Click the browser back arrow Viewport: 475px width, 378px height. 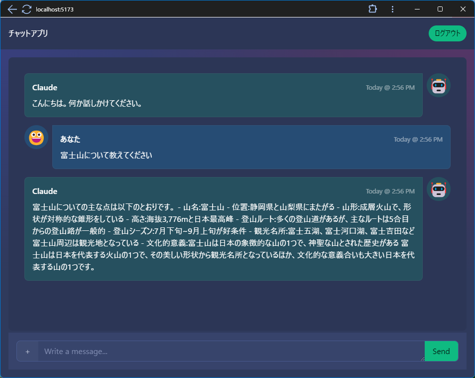(x=12, y=9)
